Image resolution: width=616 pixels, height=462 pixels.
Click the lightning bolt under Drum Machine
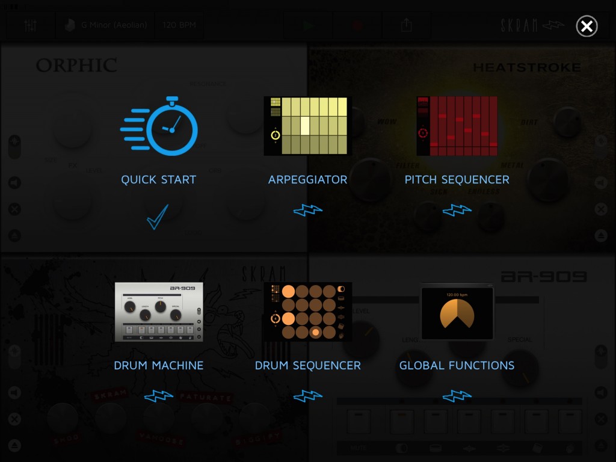point(159,396)
